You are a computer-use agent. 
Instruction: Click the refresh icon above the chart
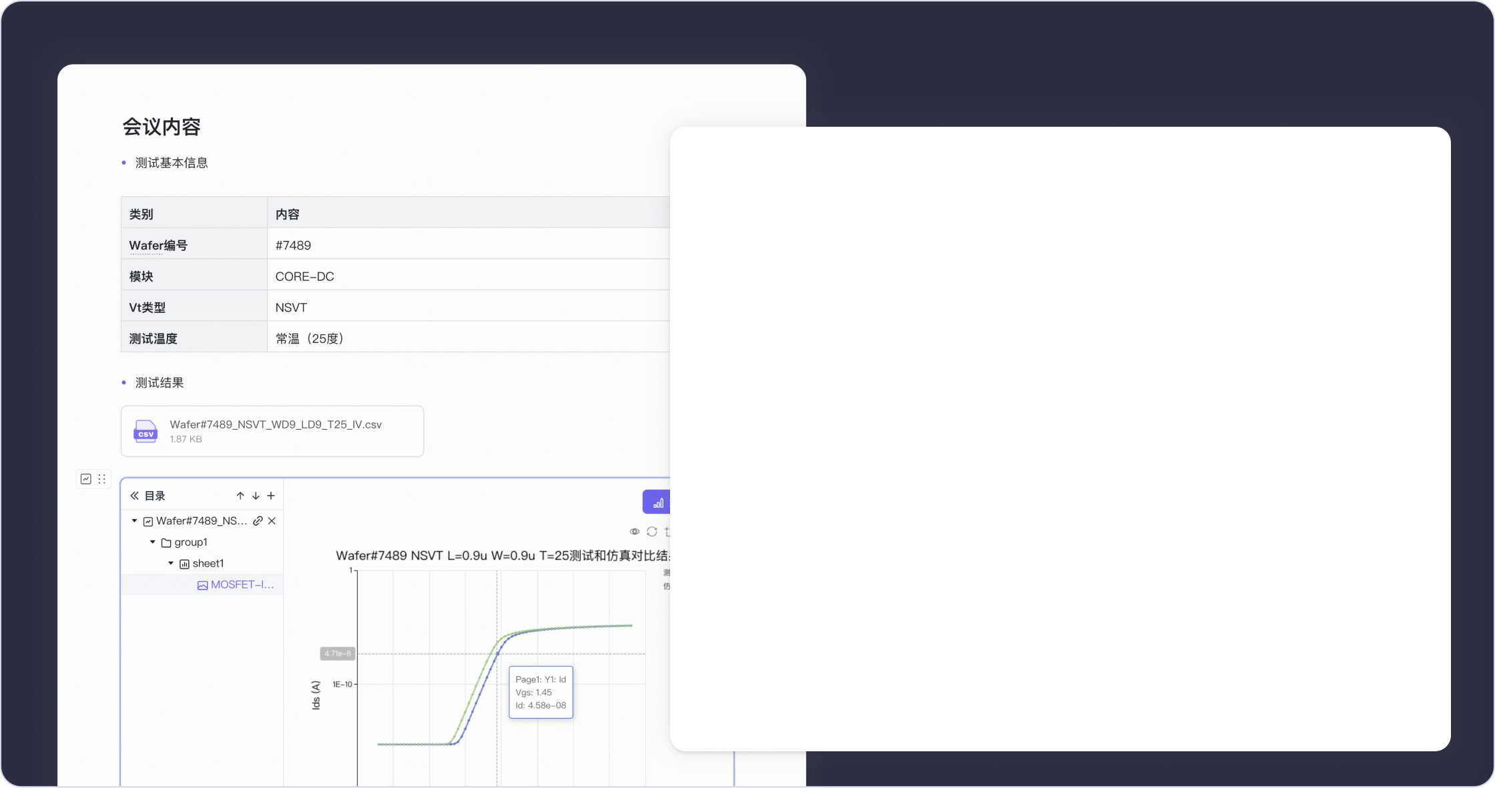[652, 532]
